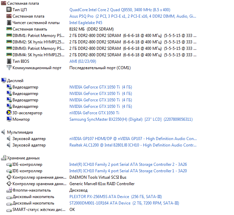This screenshot has height=215, width=234.
Task: Click the speaker icon of Мультимедиа section
Action: [3, 132]
